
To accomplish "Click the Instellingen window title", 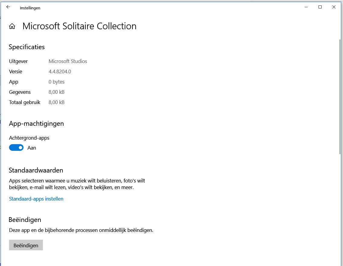I will (30, 8).
